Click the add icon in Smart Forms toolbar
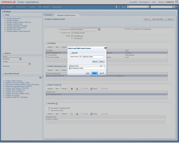 click(x=77, y=89)
